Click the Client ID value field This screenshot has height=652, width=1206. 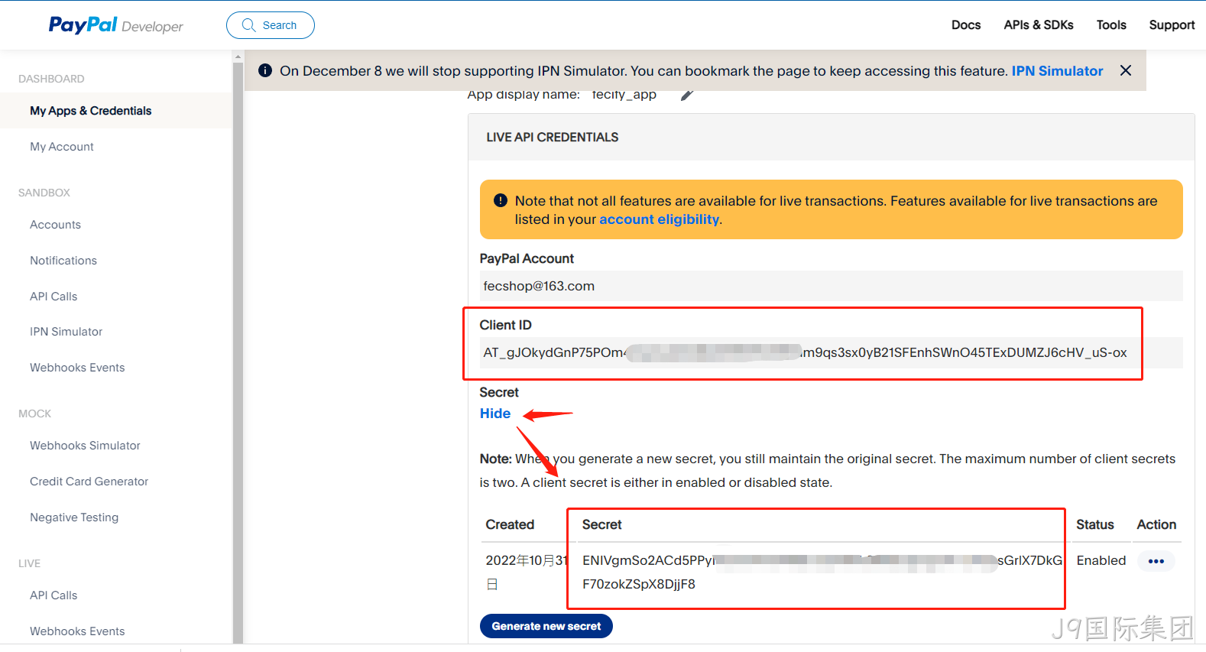(x=831, y=352)
